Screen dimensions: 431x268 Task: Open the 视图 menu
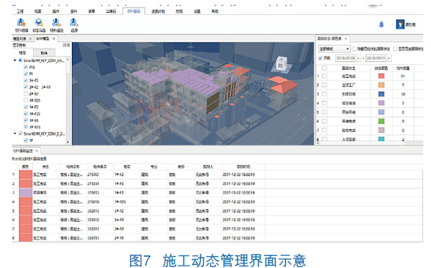tap(38, 11)
